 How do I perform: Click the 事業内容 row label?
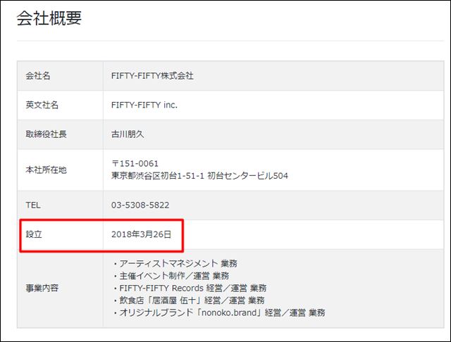tap(42, 288)
